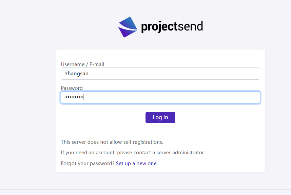
Task: Open the "Set up a new one." link
Action: click(x=137, y=163)
